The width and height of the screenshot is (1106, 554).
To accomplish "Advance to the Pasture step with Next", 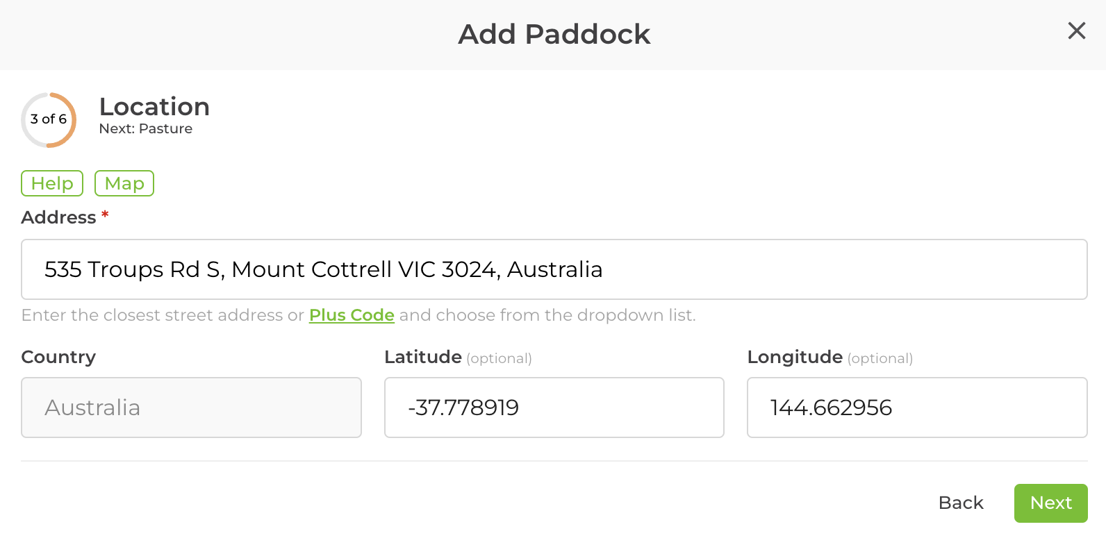I will coord(1050,503).
